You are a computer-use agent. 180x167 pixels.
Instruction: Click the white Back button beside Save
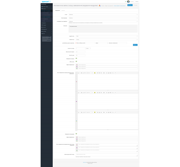pyautogui.click(x=136, y=5)
